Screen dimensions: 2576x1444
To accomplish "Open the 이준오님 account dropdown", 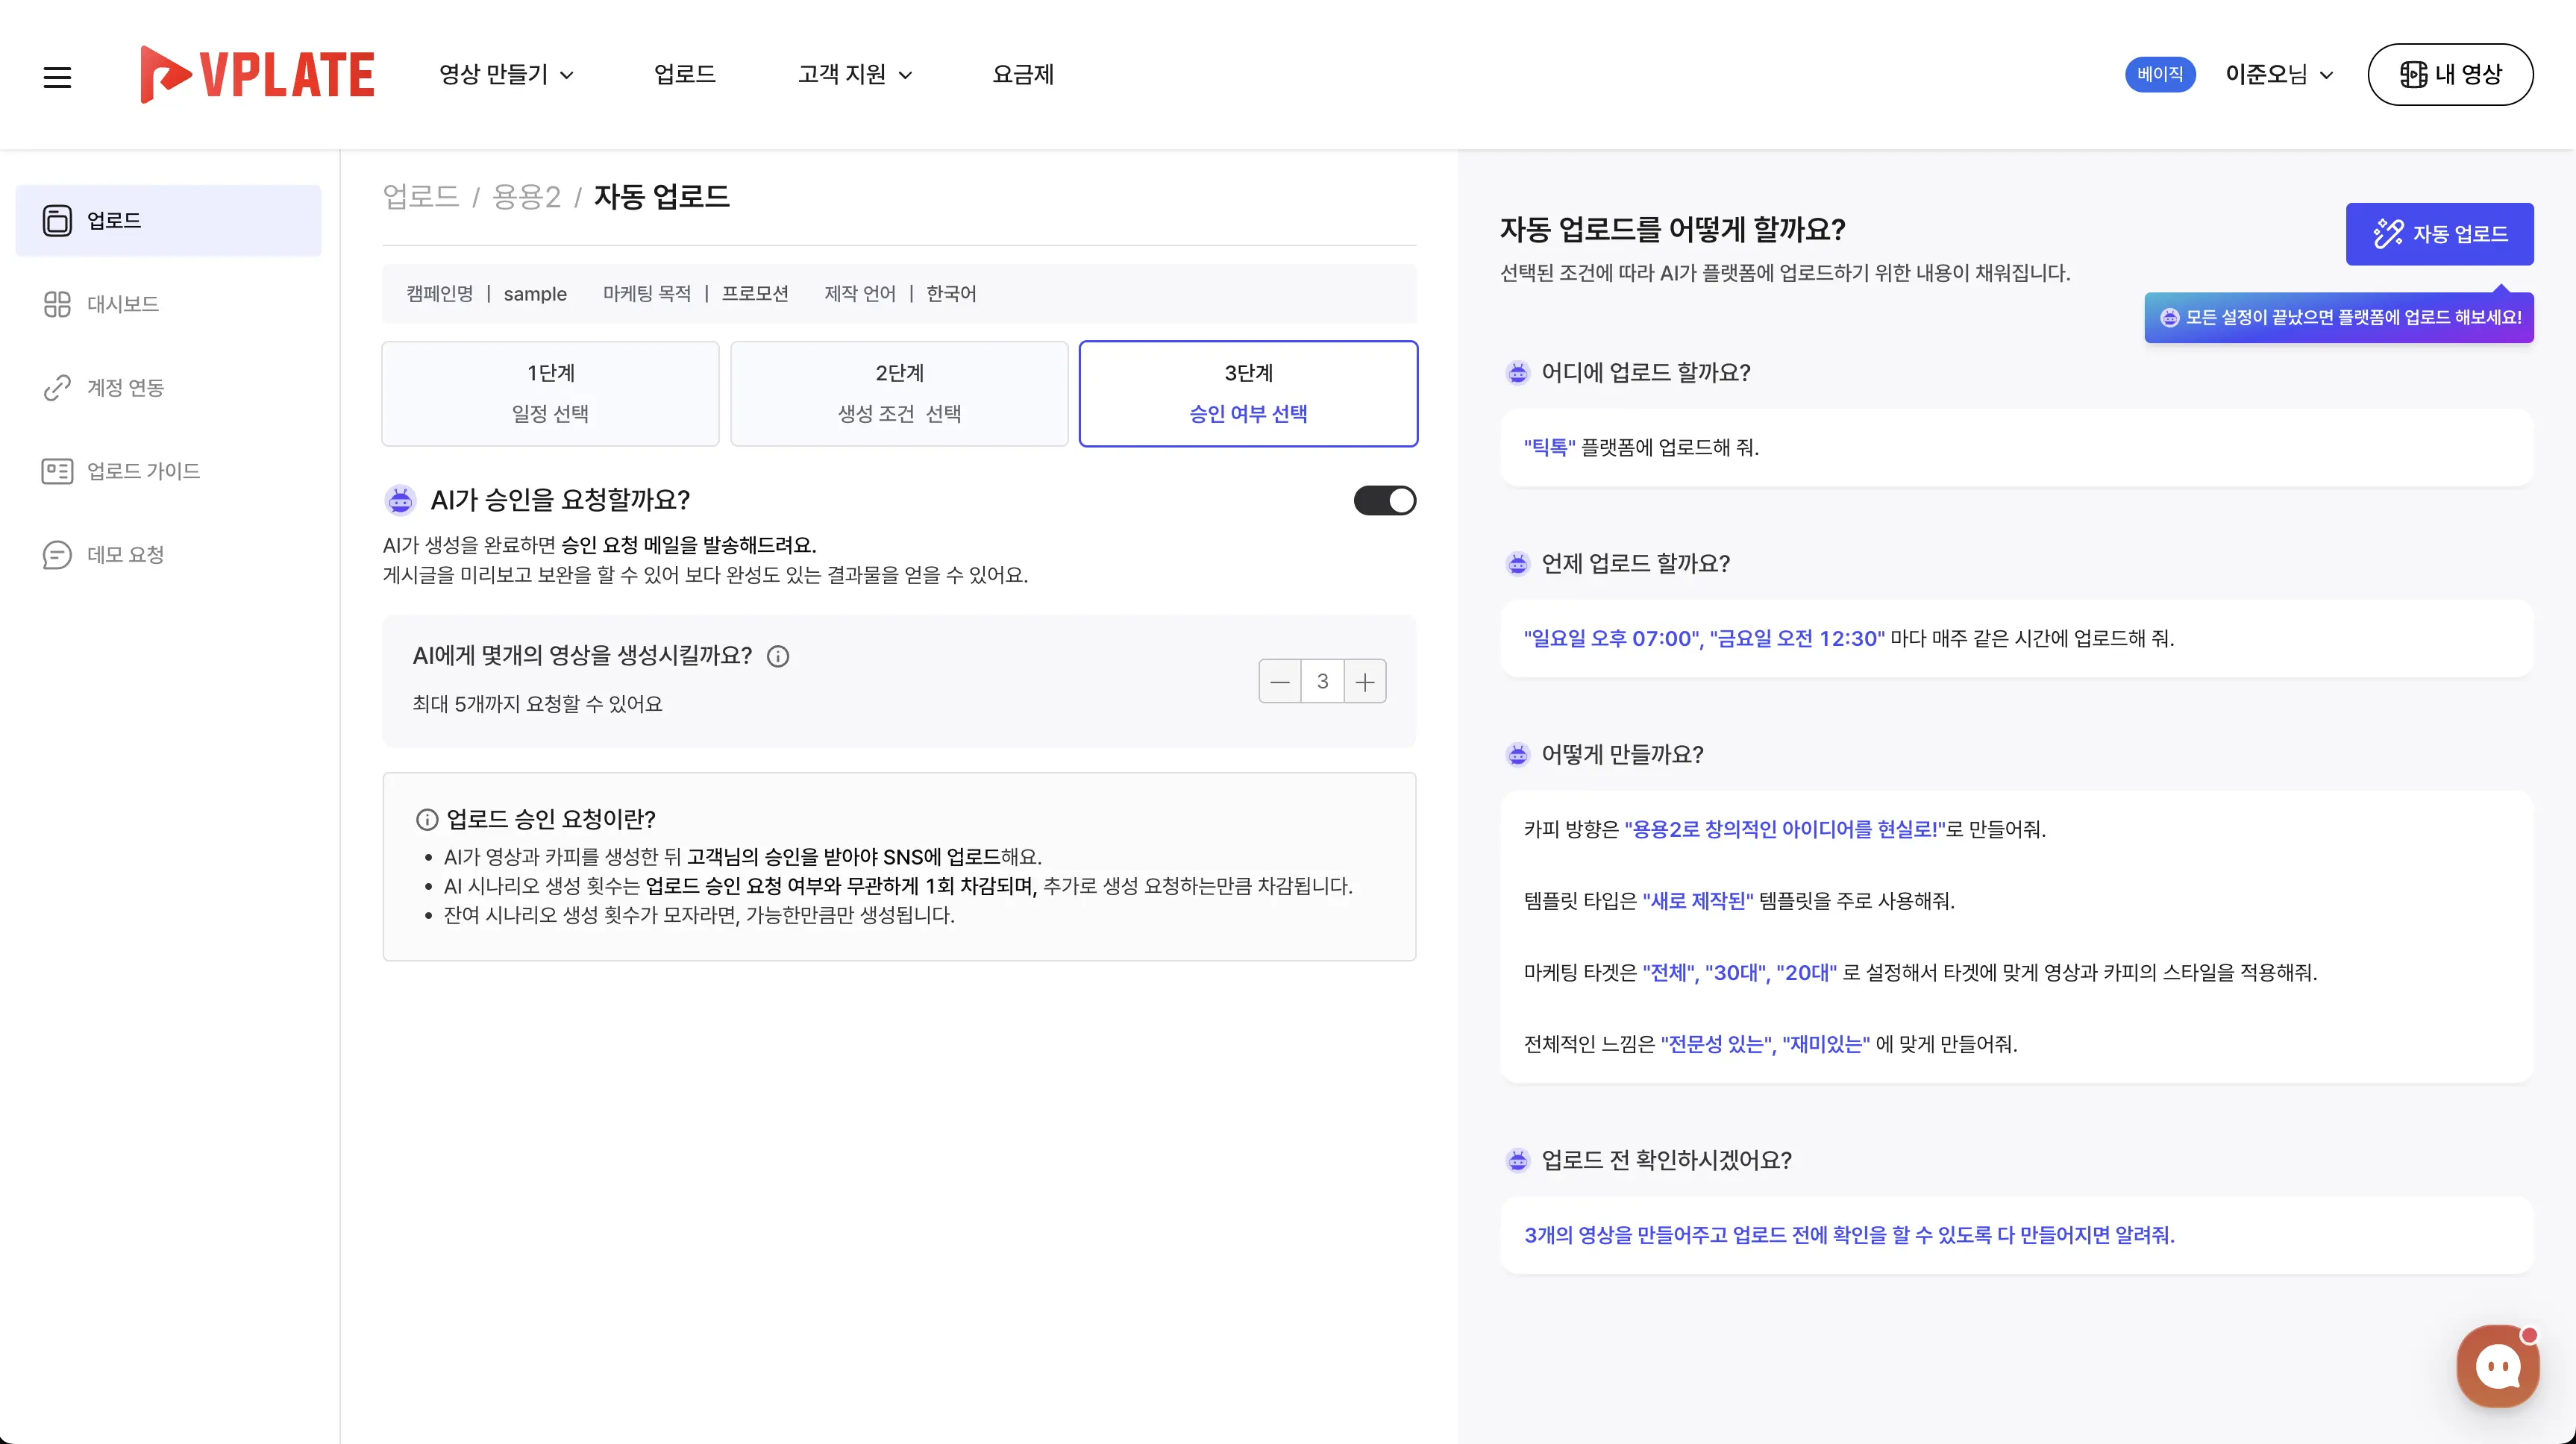I will (2278, 74).
